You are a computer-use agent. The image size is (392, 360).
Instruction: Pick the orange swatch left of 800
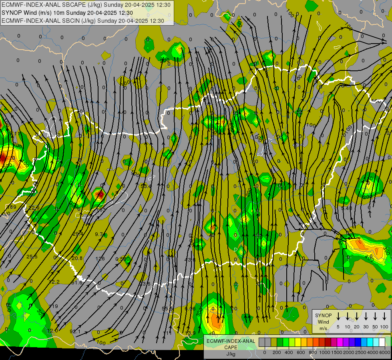click(310, 342)
